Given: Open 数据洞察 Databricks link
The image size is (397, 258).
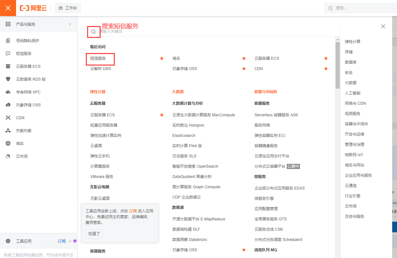Looking at the screenshot, I should click(x=190, y=240).
